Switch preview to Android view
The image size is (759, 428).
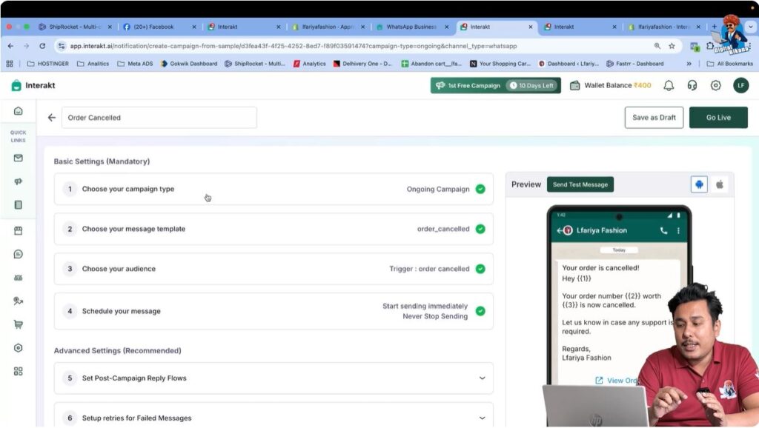[x=699, y=184]
